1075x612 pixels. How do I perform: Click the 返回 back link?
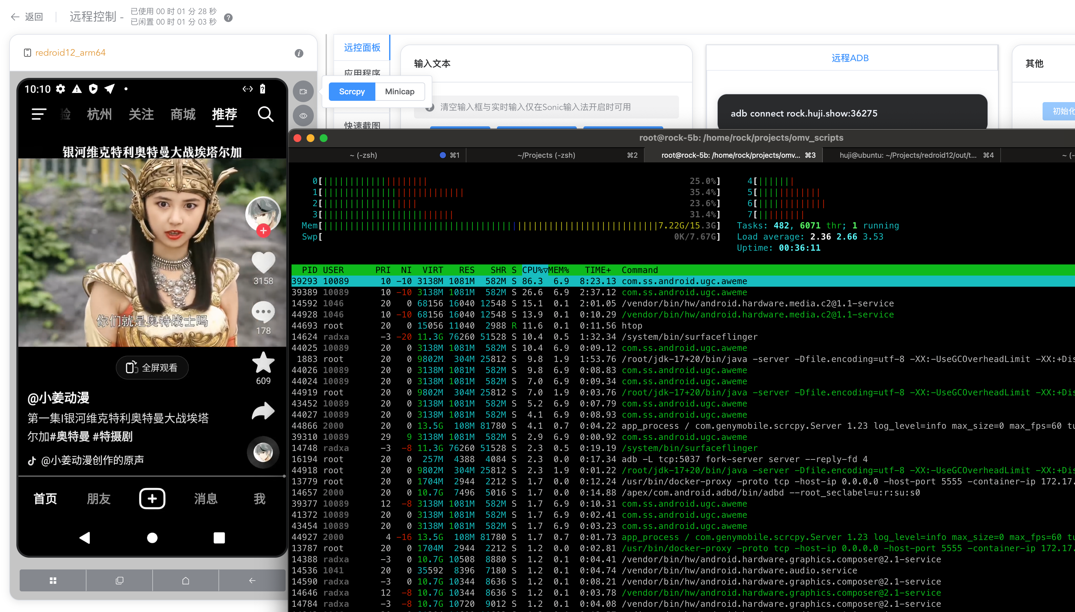coord(28,17)
